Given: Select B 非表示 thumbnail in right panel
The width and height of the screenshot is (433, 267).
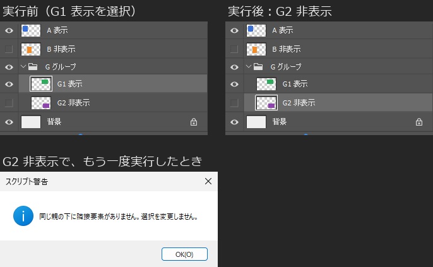Looking at the screenshot, I should [x=256, y=49].
